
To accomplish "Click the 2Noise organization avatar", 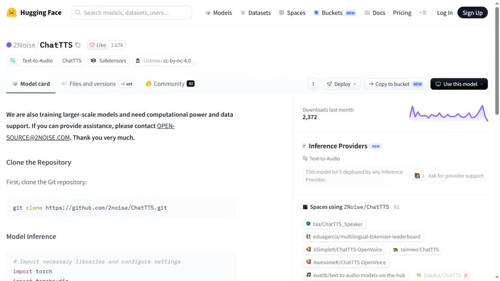I will 9,45.
